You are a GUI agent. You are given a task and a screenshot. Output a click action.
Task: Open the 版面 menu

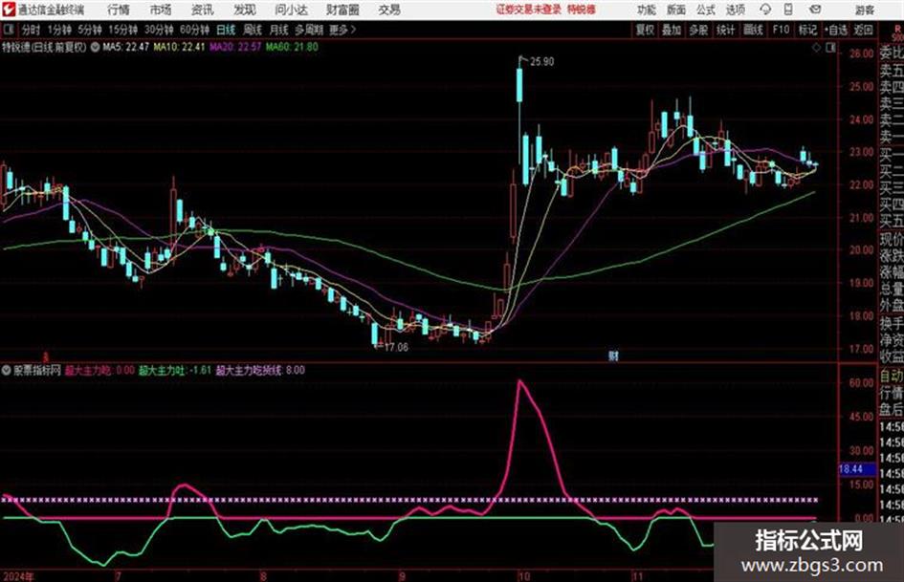[675, 10]
